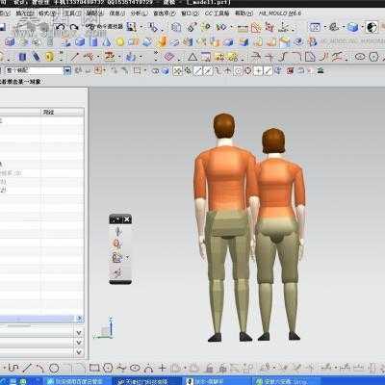Click first icon in floating toolbar
This screenshot has width=385, height=385.
[x=117, y=231]
